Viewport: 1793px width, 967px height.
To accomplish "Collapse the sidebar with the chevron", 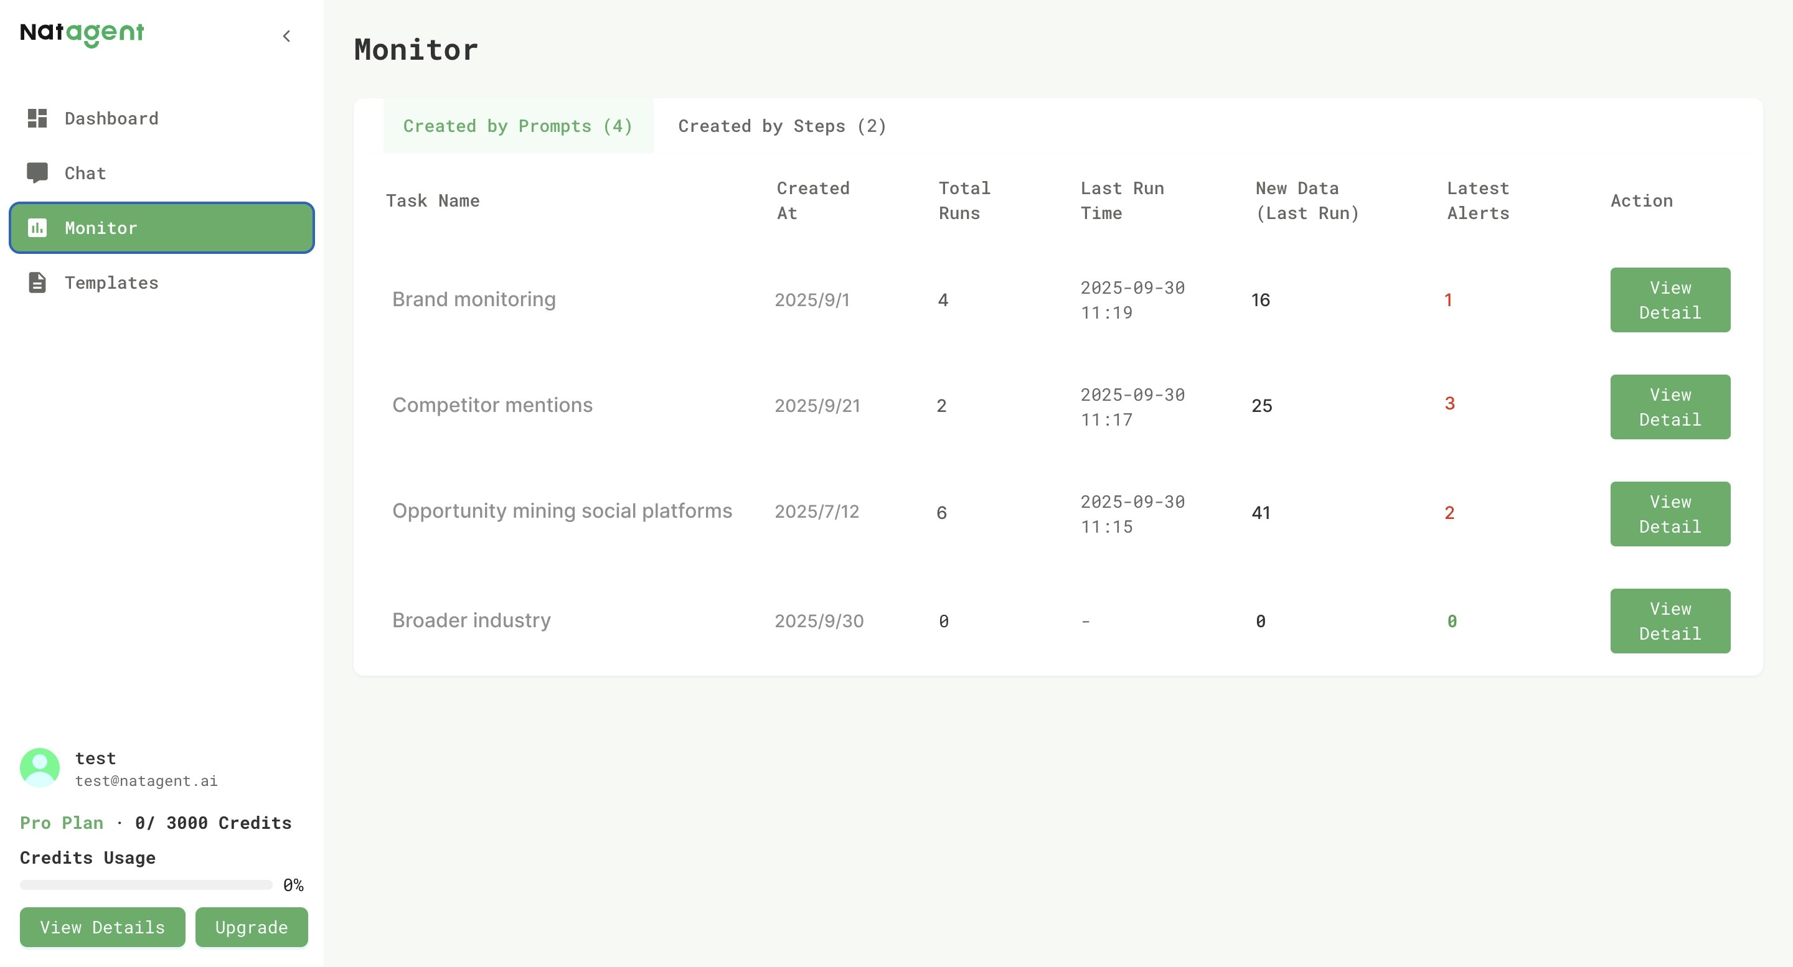I will 287,35.
